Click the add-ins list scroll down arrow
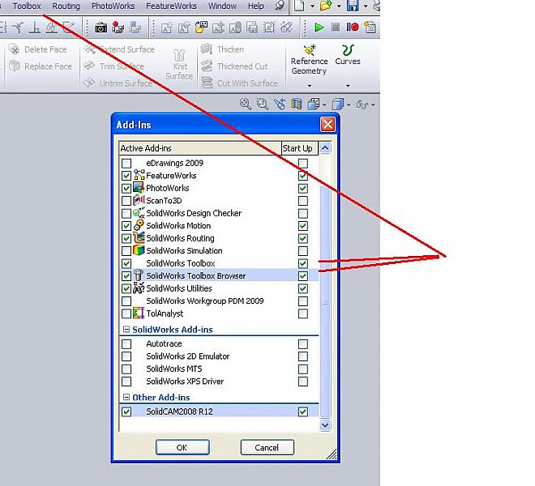 point(325,425)
